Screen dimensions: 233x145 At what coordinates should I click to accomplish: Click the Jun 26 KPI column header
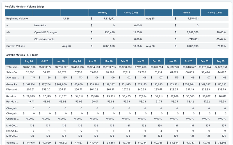click(61, 61)
